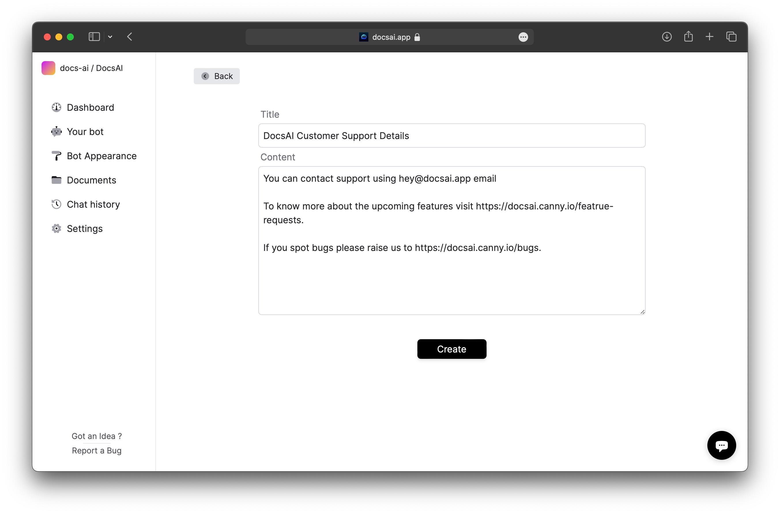
Task: Click into the Title input field
Action: click(x=451, y=136)
